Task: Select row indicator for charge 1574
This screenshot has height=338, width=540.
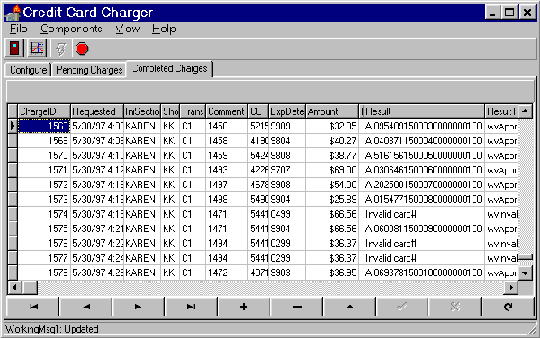Action: 13,214
